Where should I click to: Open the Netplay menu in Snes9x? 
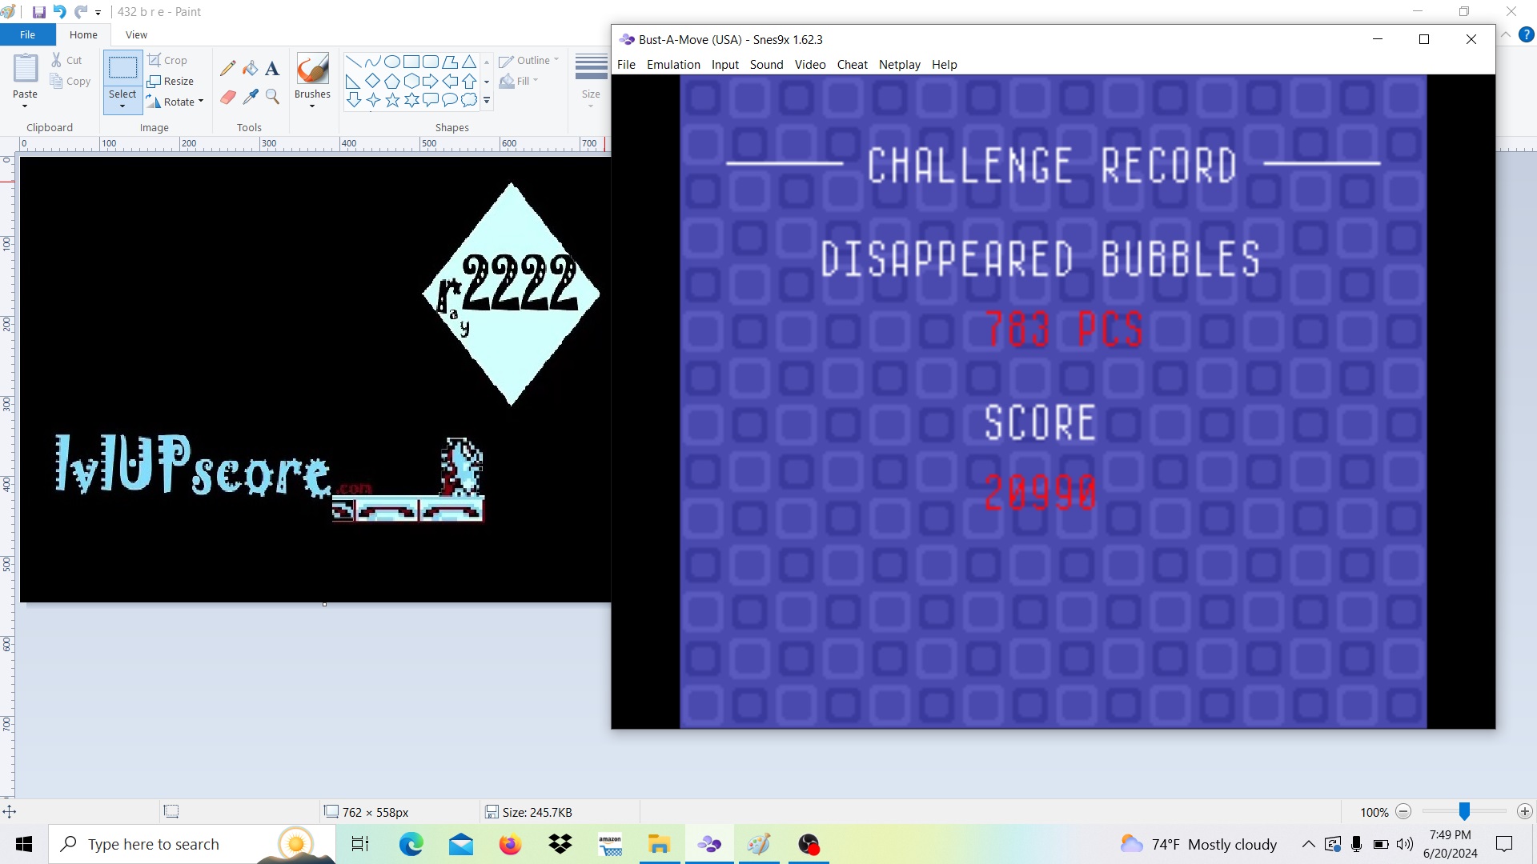pyautogui.click(x=899, y=65)
